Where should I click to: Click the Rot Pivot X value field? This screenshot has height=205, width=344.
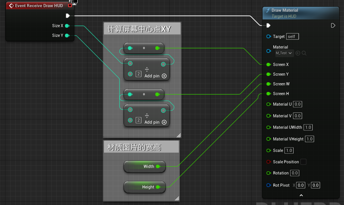click(x=301, y=185)
